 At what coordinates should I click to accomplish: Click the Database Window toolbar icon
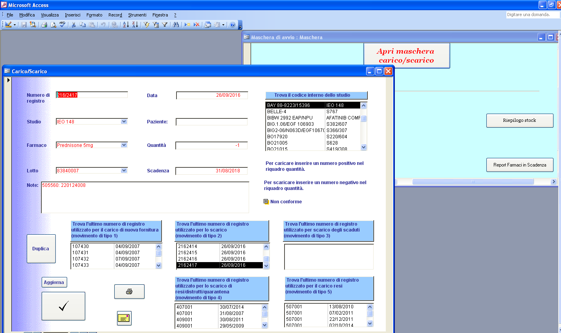[x=208, y=24]
